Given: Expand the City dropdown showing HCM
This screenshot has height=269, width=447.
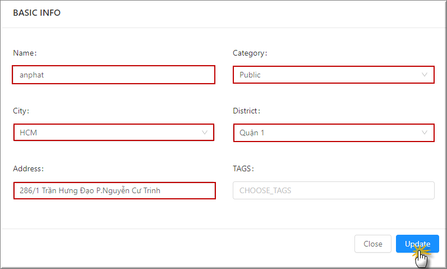Looking at the screenshot, I should tap(114, 133).
